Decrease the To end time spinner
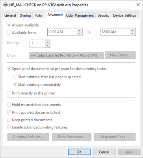This screenshot has height=158, width=143. pos(133,34)
